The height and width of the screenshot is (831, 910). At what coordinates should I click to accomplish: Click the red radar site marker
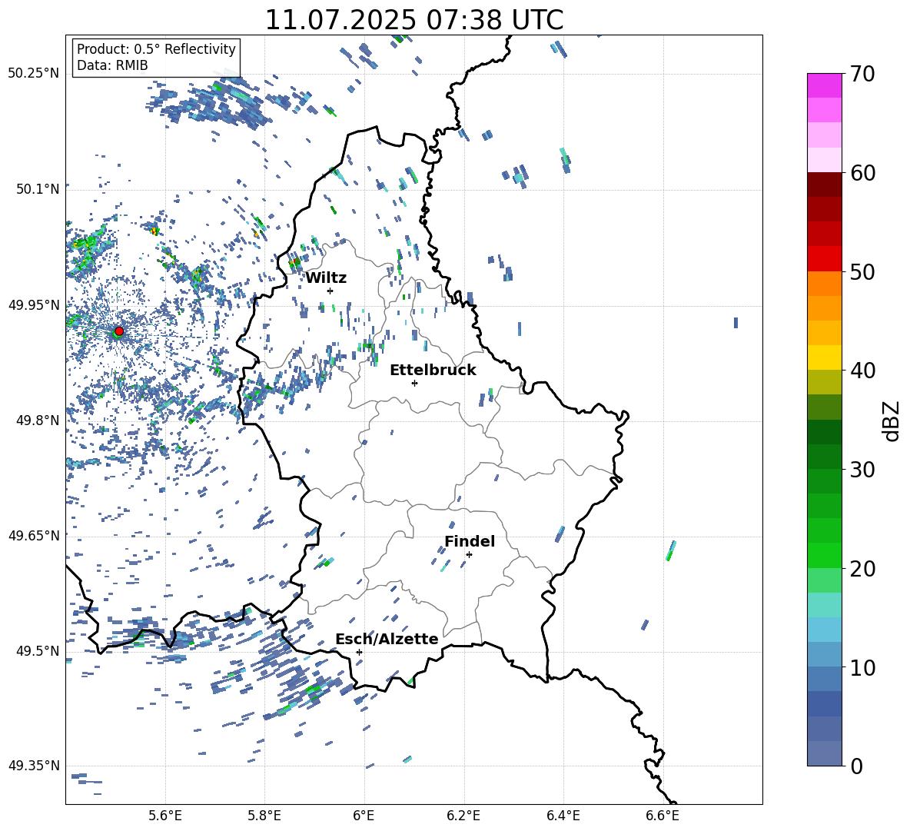tap(119, 331)
